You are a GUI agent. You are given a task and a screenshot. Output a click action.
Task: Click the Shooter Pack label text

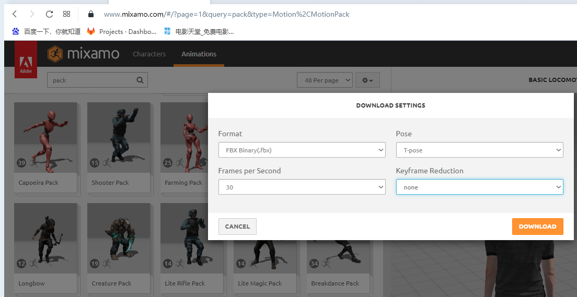tap(110, 183)
